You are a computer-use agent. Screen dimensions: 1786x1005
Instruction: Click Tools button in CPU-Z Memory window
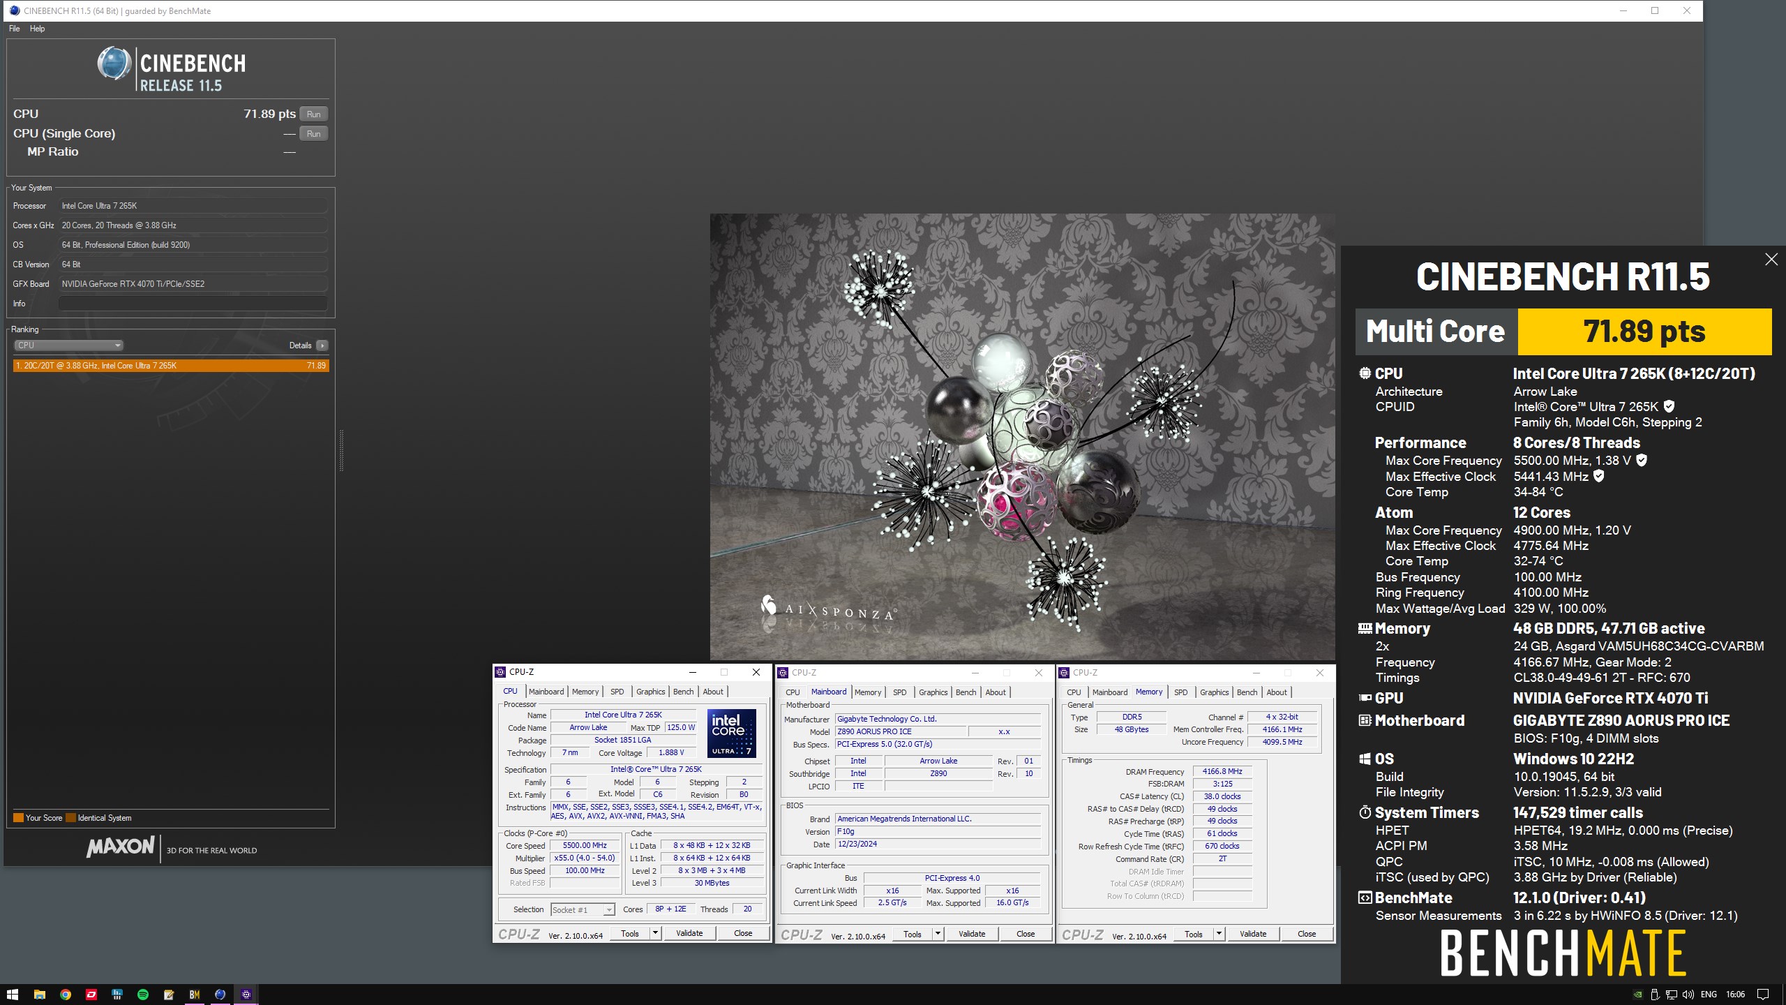pyautogui.click(x=1194, y=934)
